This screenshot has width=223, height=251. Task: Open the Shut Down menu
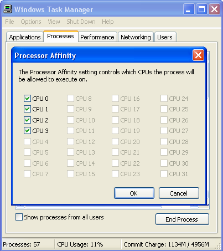[81, 22]
